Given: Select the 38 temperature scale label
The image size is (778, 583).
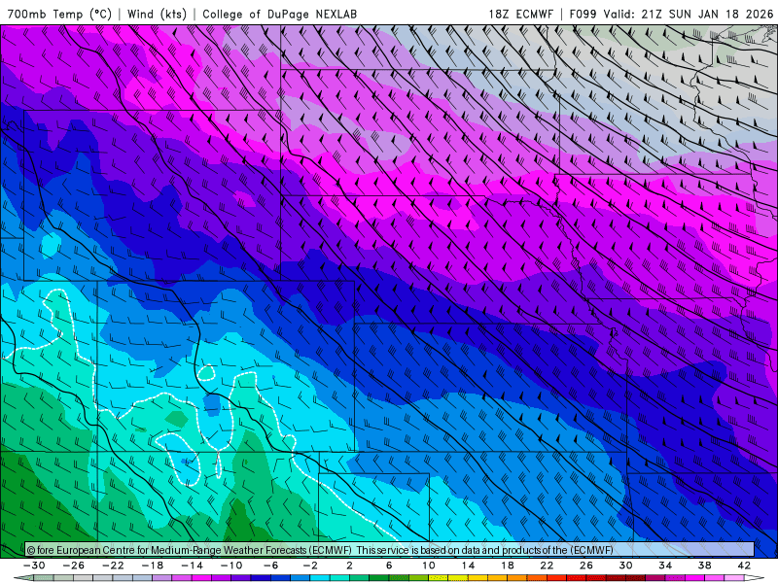Looking at the screenshot, I should [x=704, y=566].
